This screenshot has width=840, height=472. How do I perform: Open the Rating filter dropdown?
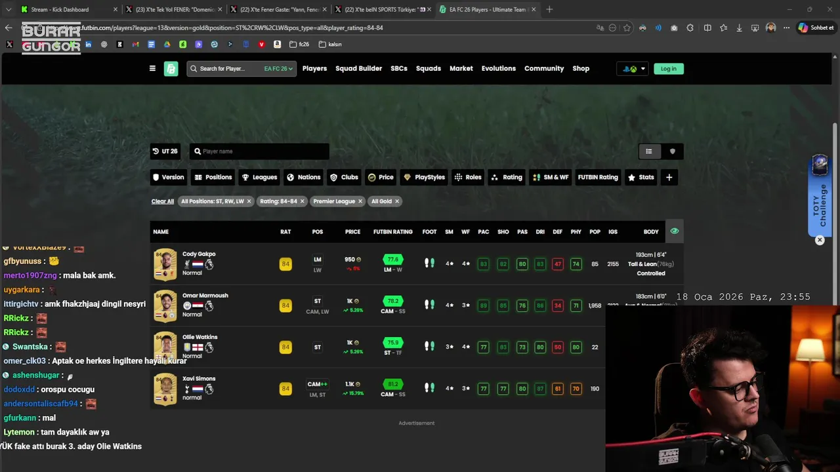(x=507, y=177)
